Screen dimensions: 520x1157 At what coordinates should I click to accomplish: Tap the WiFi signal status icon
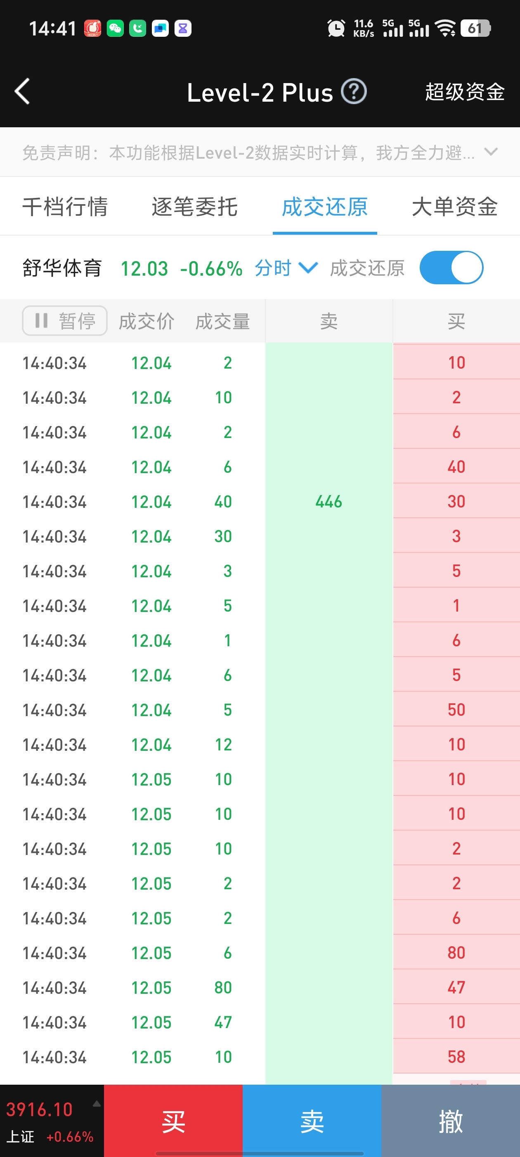coord(446,28)
